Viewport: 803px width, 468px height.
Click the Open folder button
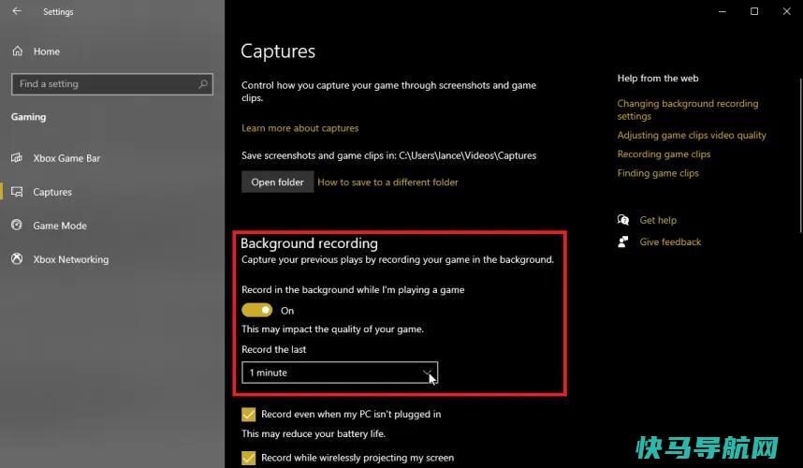pyautogui.click(x=278, y=182)
